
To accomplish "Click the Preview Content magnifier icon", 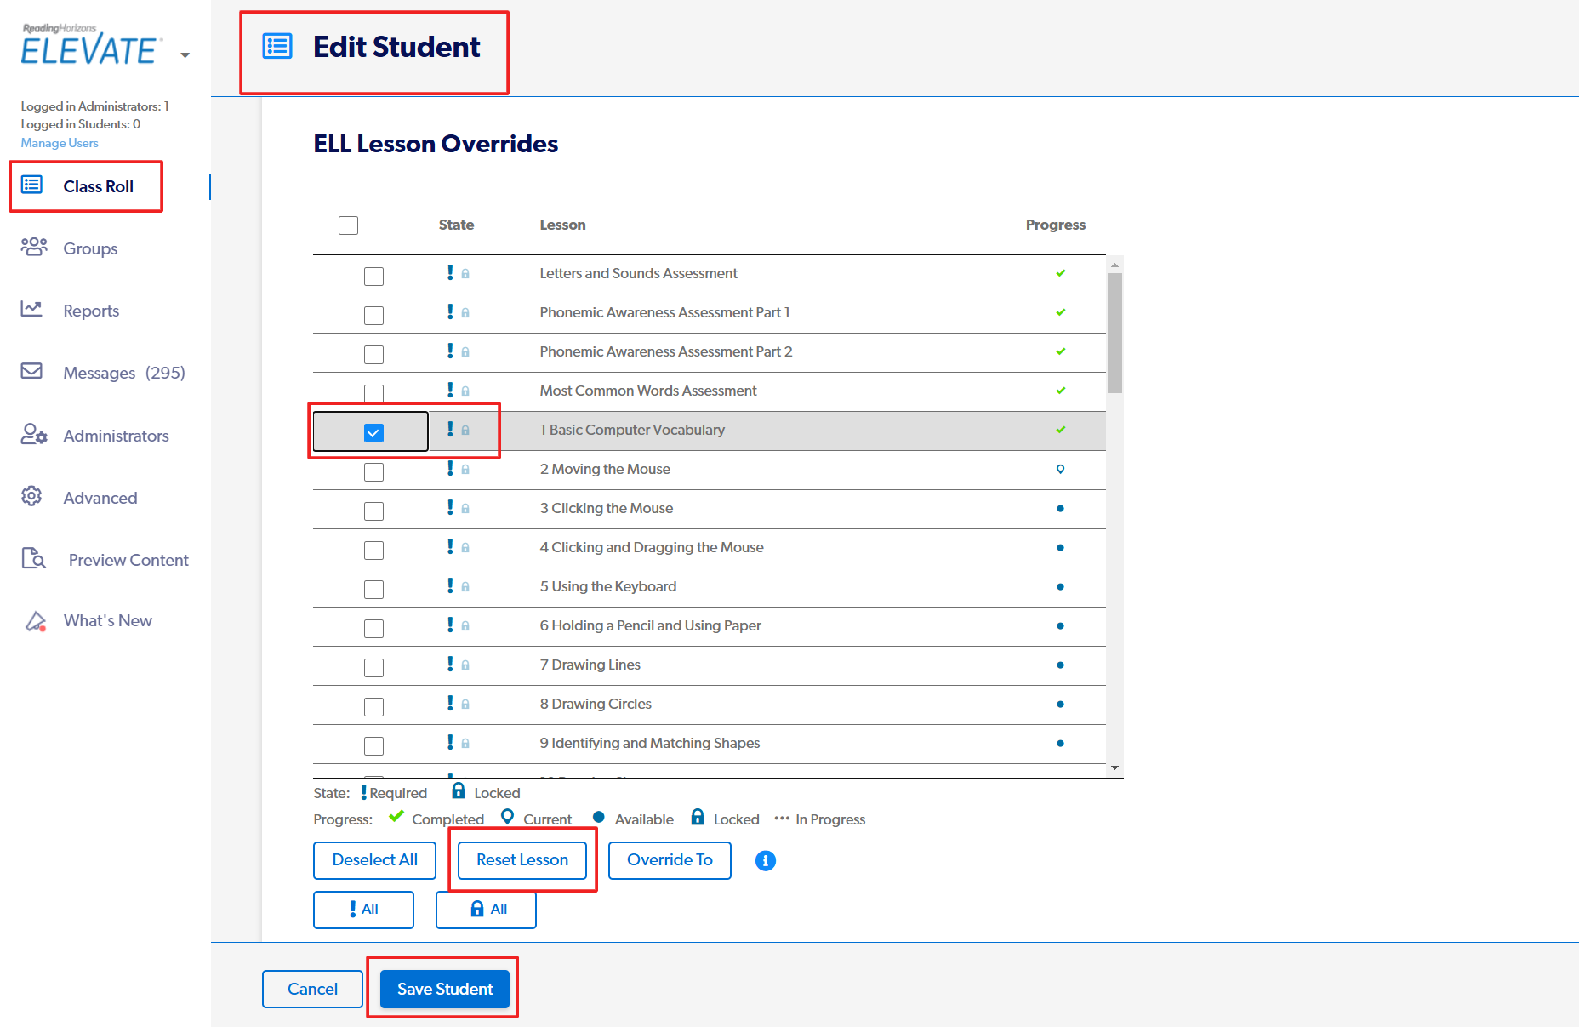I will click(33, 558).
